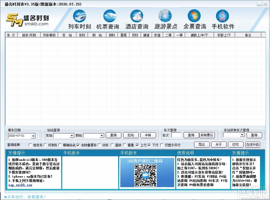Expand the 发站 departure station dropdown
This screenshot has height=200, width=270.
point(72,136)
